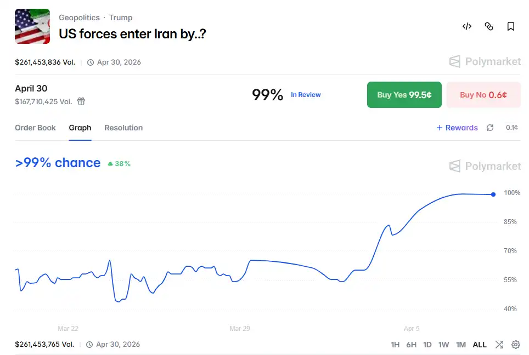This screenshot has height=355, width=529.
Task: Select the Graph tab
Action: (x=80, y=128)
